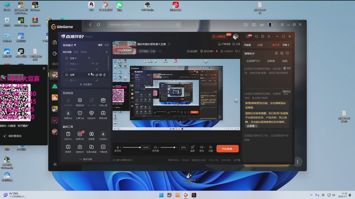Expand 详情 details arrow
355x199 pixels.
pyautogui.click(x=286, y=45)
